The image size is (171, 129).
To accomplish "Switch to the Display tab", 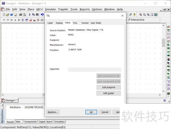I will (59, 23).
